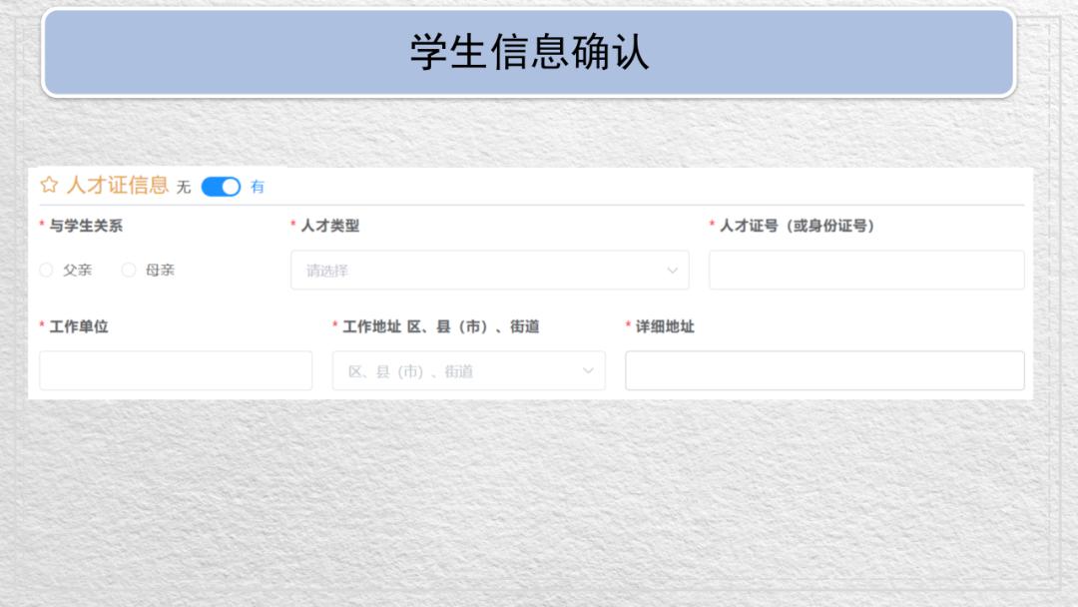The height and width of the screenshot is (607, 1078).
Task: Open the 区、县（市）、街道 dropdown
Action: 469,370
